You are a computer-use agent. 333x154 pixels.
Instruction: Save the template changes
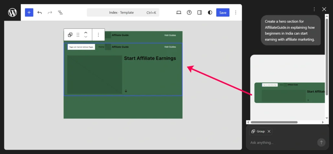[223, 13]
